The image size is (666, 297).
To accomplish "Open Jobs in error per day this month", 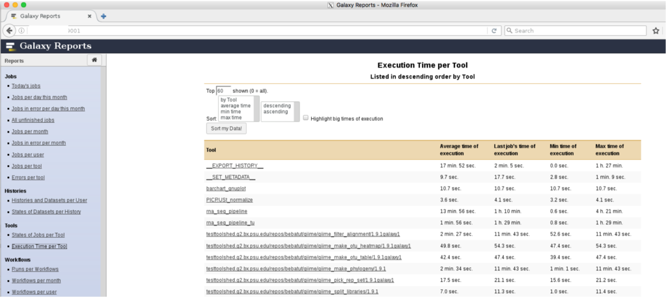I will click(48, 109).
